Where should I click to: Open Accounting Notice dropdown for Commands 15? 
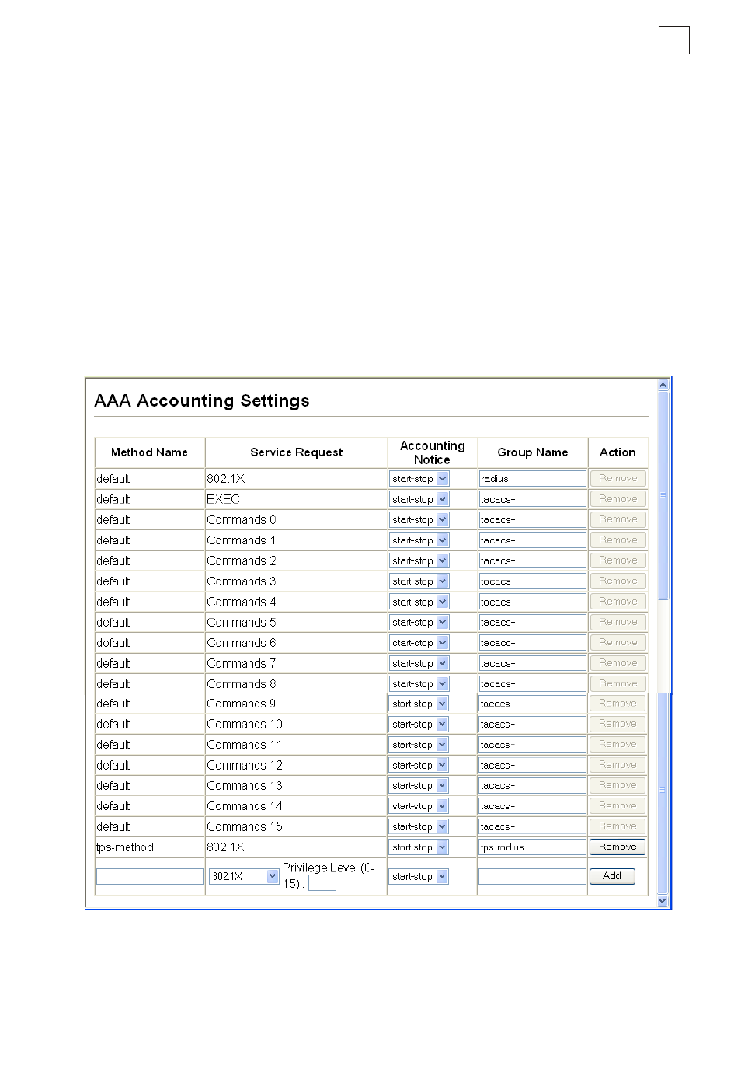coord(419,827)
